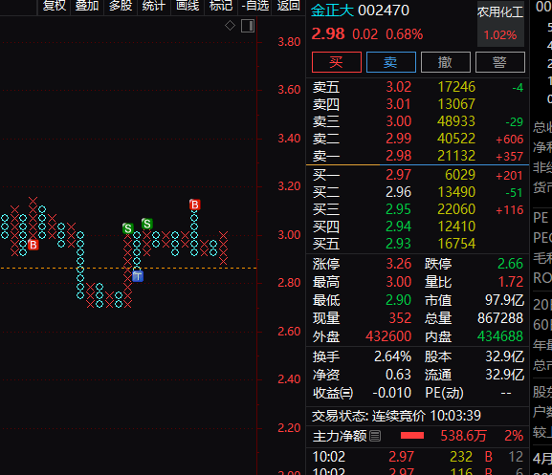Click the 内盘 value 434688
Screen dimensions: 552x475
(500, 336)
